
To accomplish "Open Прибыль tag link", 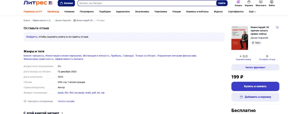I will (x=116, y=56).
